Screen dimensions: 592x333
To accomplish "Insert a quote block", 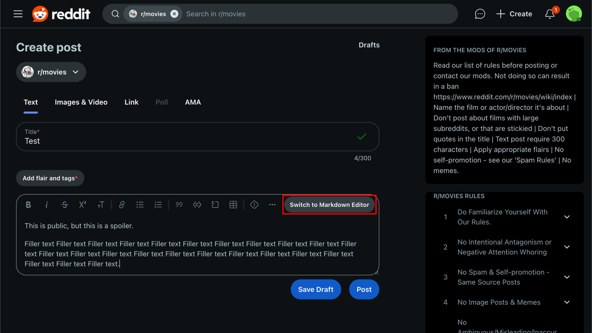I will pos(179,204).
